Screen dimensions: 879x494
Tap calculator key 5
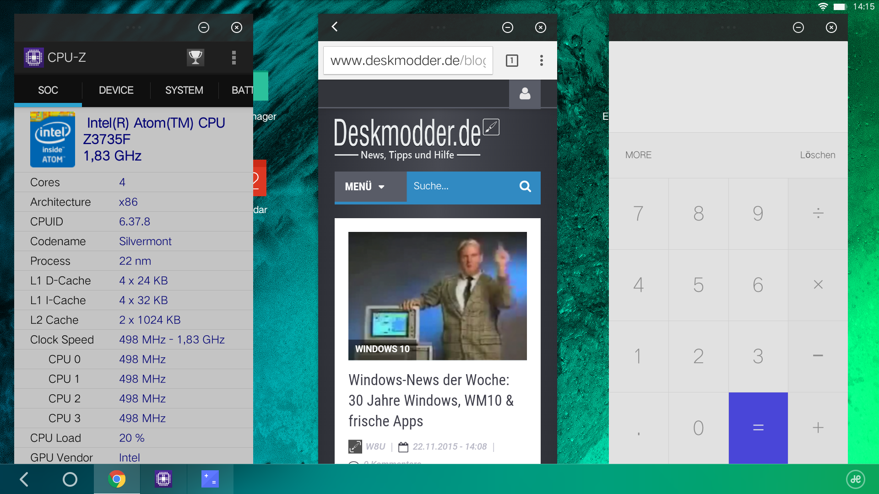pos(698,285)
